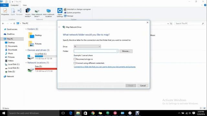Open the File tab
This screenshot has width=207, height=116.
click(x=4, y=5)
